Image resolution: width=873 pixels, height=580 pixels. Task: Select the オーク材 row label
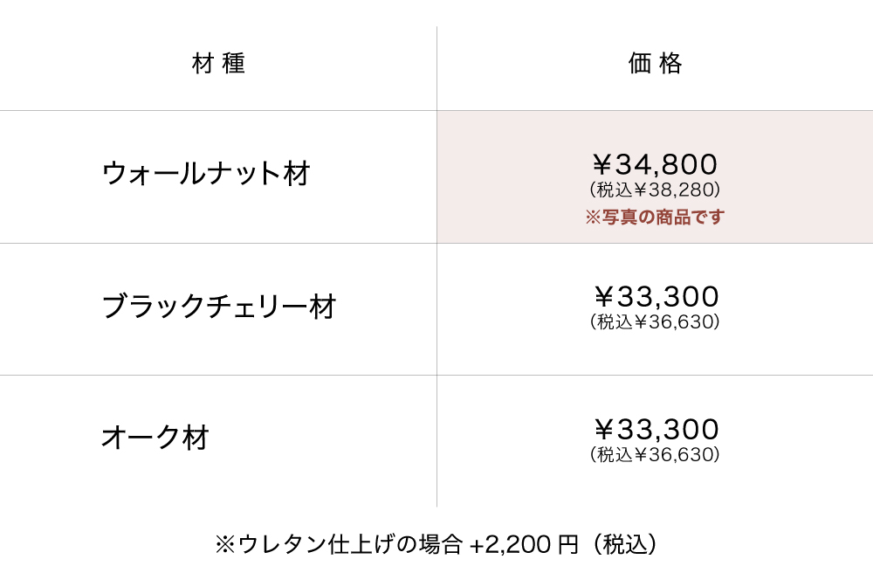155,437
